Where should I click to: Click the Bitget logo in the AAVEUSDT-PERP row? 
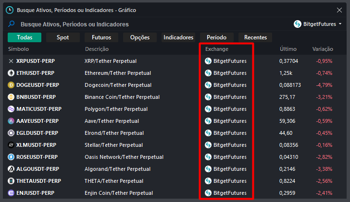click(208, 121)
